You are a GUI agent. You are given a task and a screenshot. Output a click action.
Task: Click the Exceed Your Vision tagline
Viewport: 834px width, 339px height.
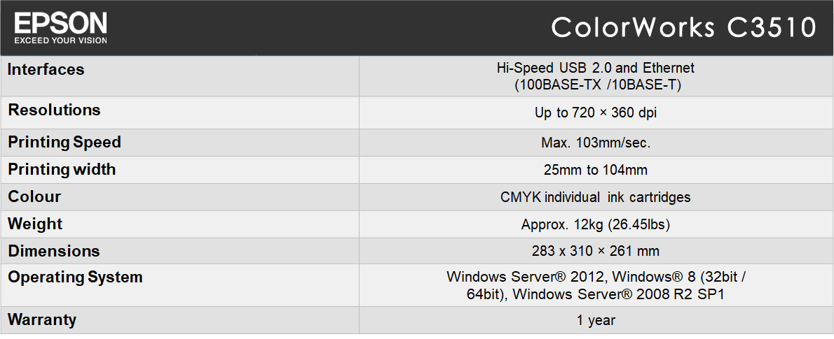[61, 41]
